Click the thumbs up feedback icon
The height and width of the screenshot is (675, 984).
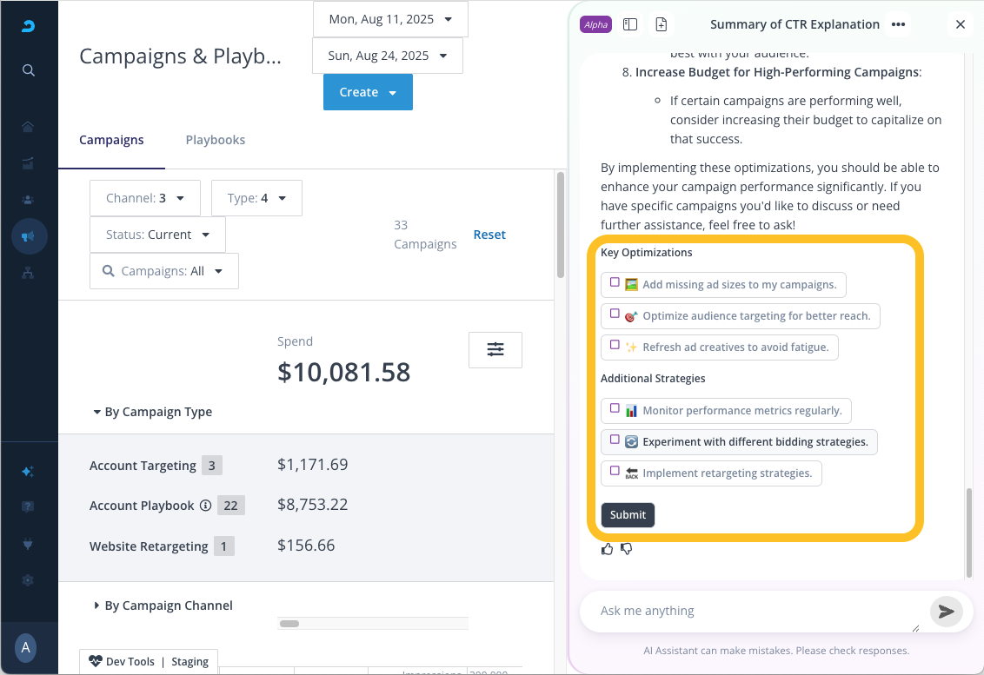pyautogui.click(x=607, y=549)
